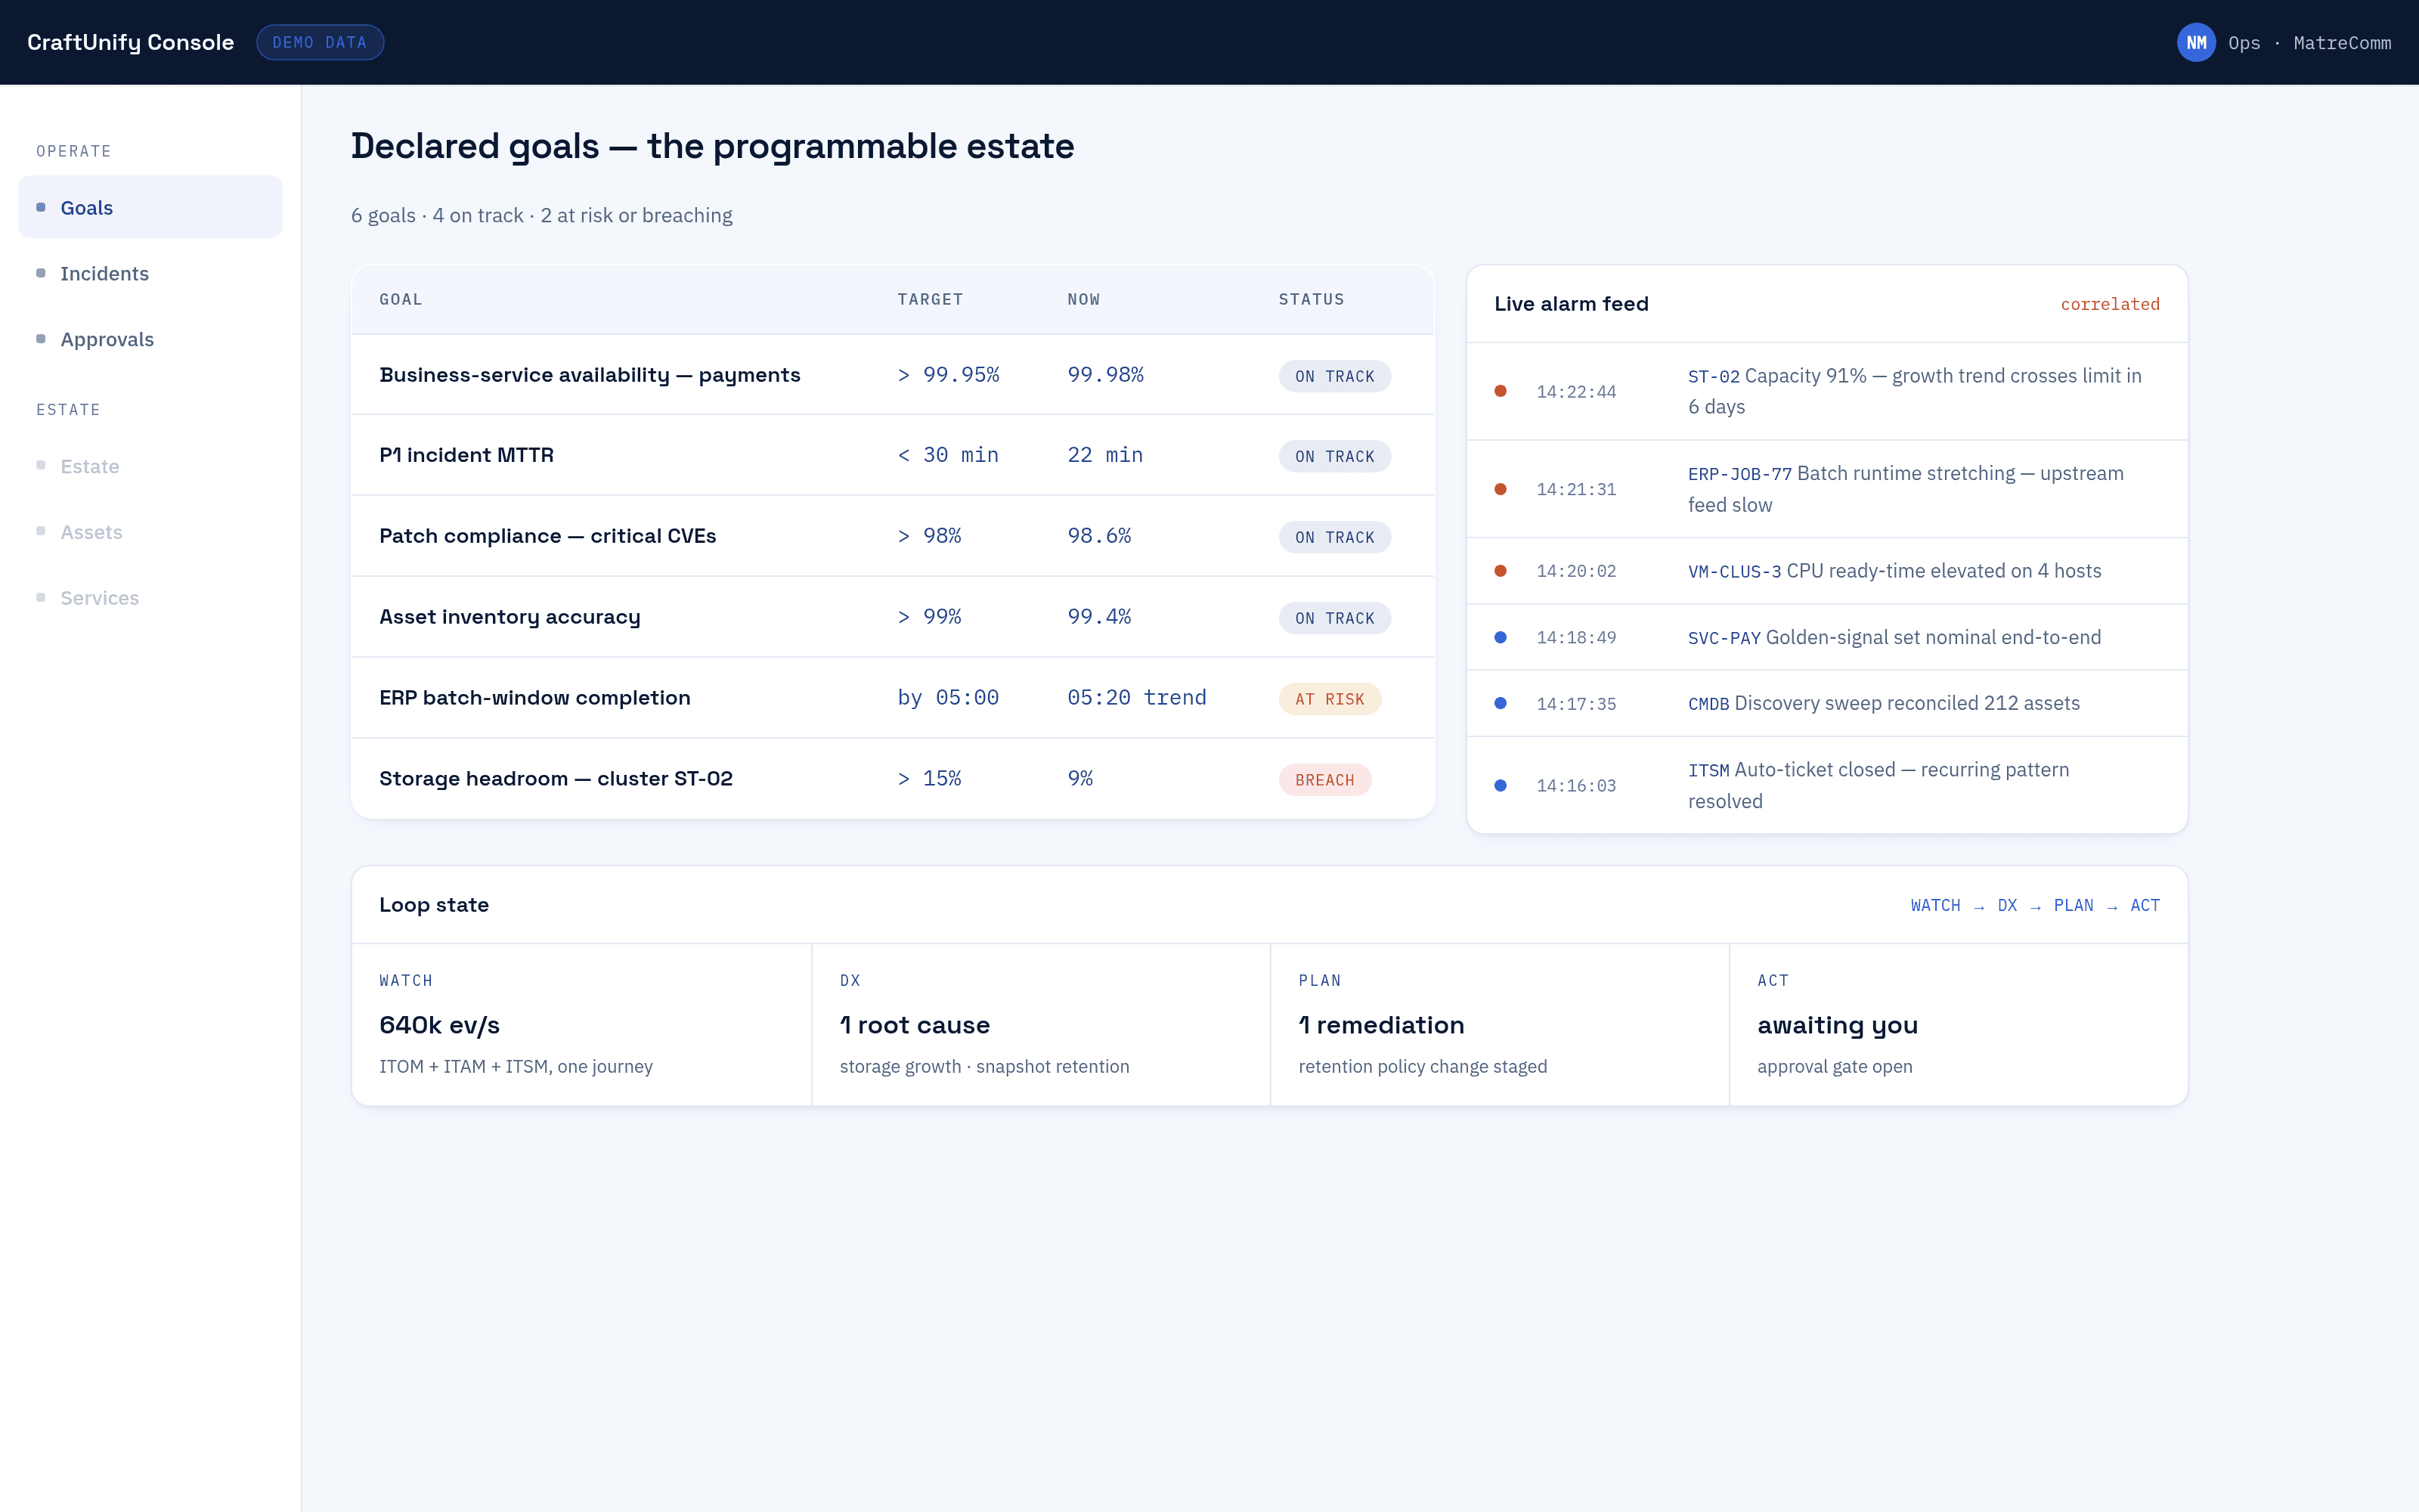Click the blue dot on 14:16:03 alarm
This screenshot has height=1512, width=2419.
pos(1501,785)
